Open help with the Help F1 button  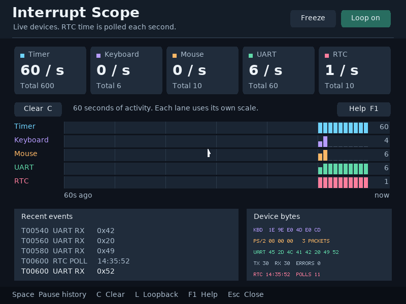click(x=363, y=109)
